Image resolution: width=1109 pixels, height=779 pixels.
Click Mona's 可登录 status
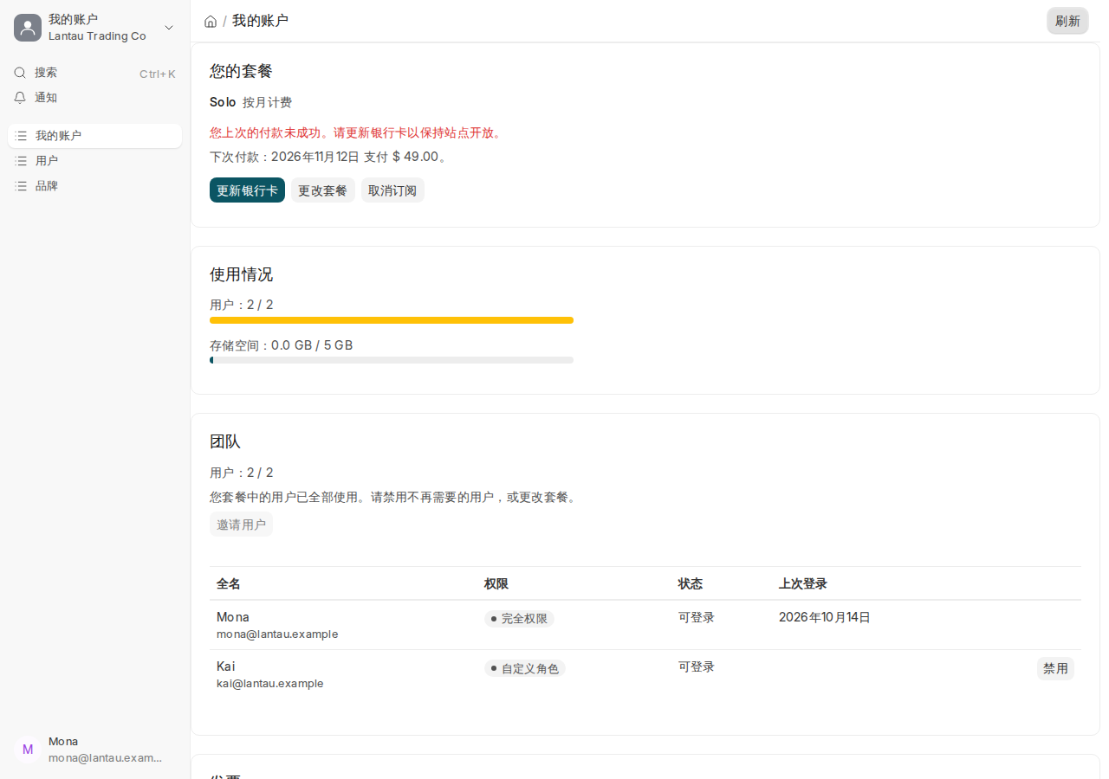tap(697, 617)
